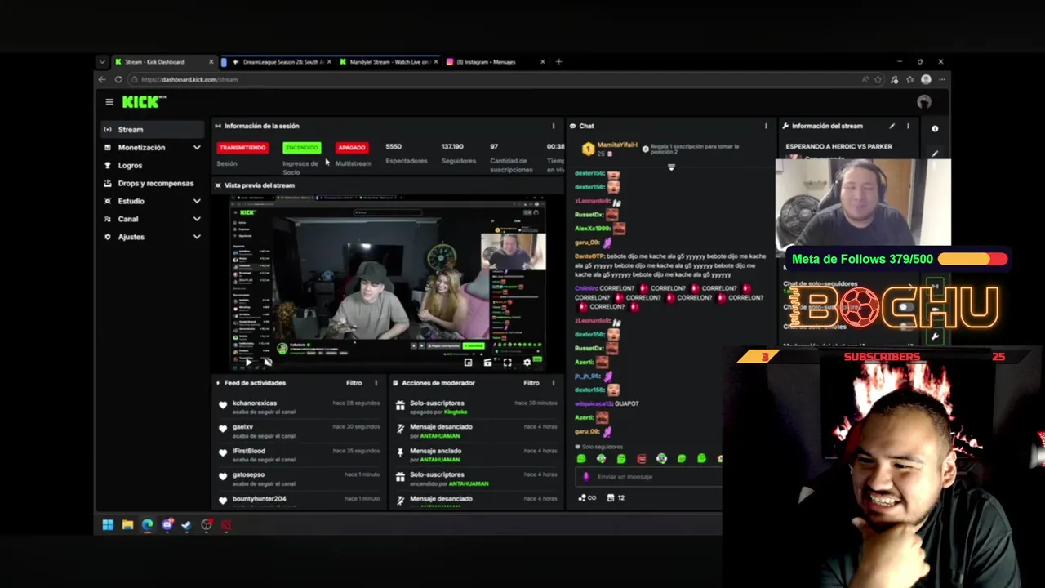Open session info three-dot menu
This screenshot has width=1045, height=588.
point(554,126)
